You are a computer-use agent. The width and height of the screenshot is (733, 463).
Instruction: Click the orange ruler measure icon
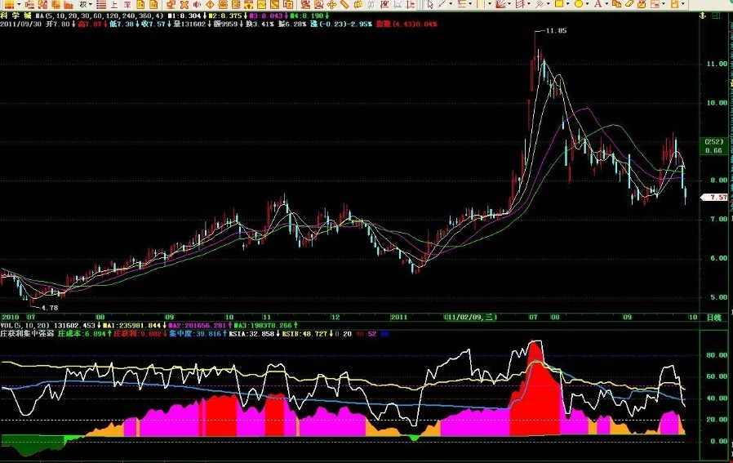(344, 5)
